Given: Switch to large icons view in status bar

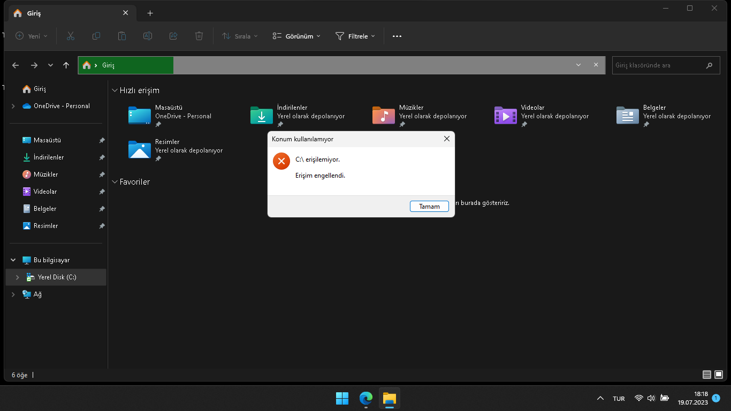Looking at the screenshot, I should (x=719, y=375).
